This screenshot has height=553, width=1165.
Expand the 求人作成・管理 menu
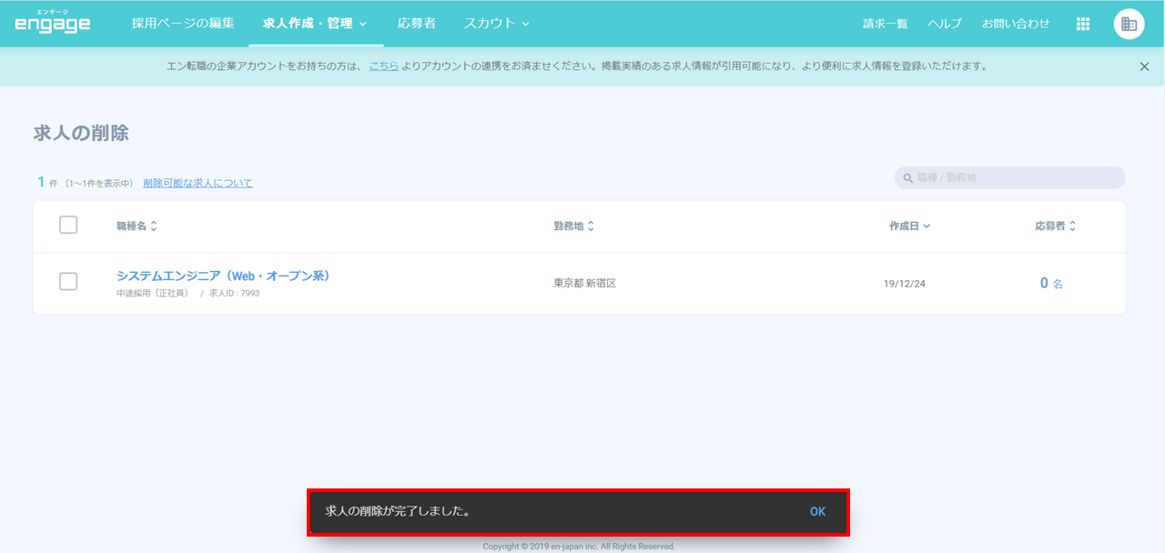click(315, 24)
